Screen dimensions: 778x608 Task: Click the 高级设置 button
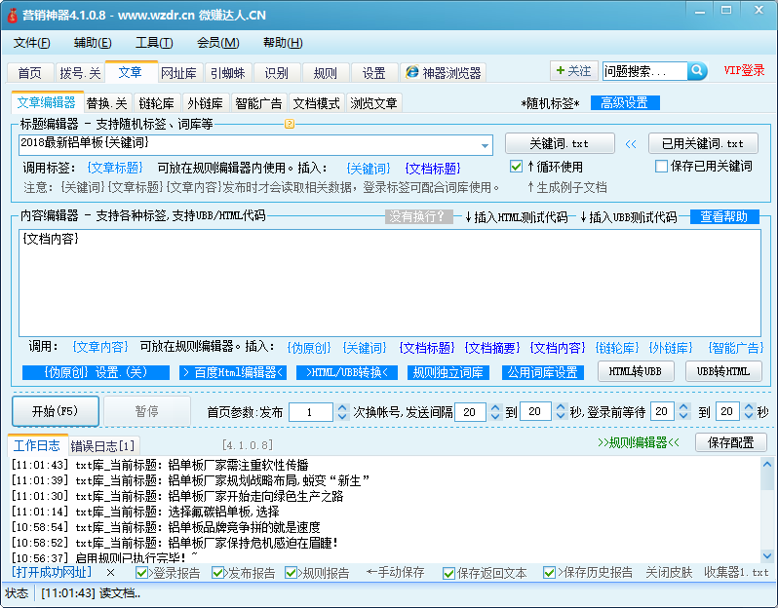625,102
